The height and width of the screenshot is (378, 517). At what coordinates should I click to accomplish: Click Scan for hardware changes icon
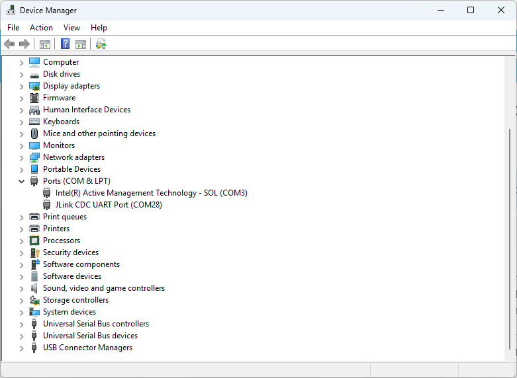click(101, 44)
